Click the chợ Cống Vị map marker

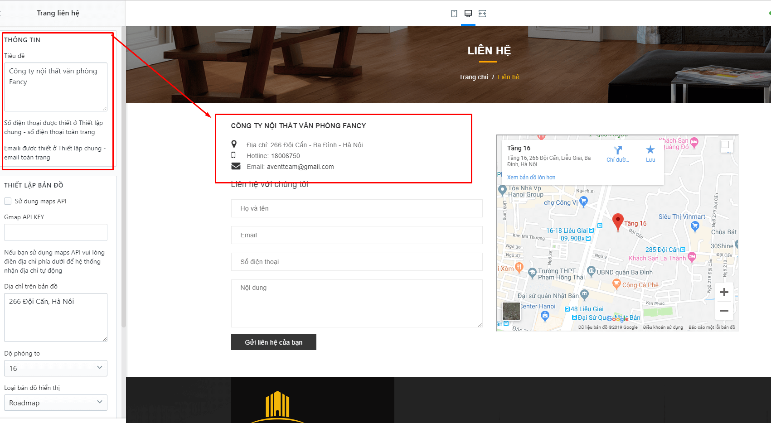pyautogui.click(x=583, y=202)
